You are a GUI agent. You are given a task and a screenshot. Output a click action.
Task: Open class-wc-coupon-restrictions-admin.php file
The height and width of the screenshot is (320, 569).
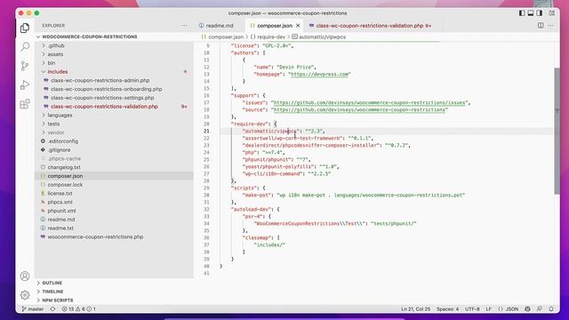click(100, 80)
